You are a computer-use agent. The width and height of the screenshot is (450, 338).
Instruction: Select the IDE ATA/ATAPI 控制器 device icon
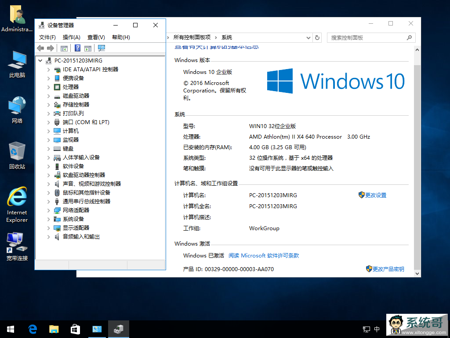coord(57,70)
